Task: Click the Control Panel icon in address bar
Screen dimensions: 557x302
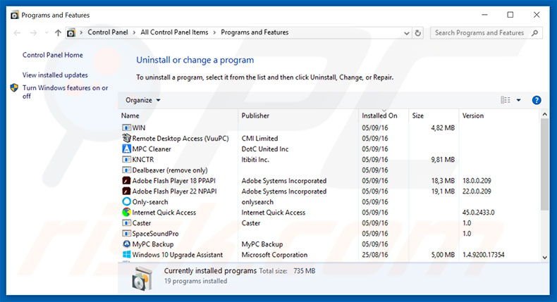Action: coord(71,33)
